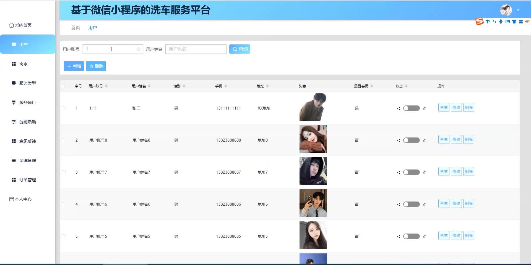Open avatar thumbnail of 用户姓名6
Image resolution: width=531 pixels, height=265 pixels.
[x=313, y=203]
